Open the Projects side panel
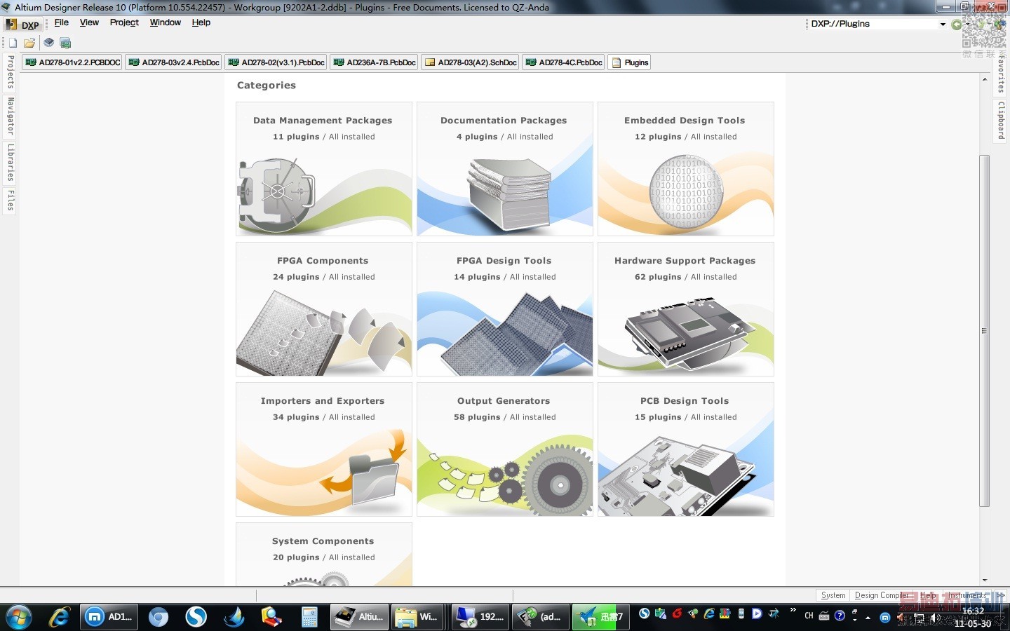Screen dimensions: 1010x631 pyautogui.click(x=11, y=72)
